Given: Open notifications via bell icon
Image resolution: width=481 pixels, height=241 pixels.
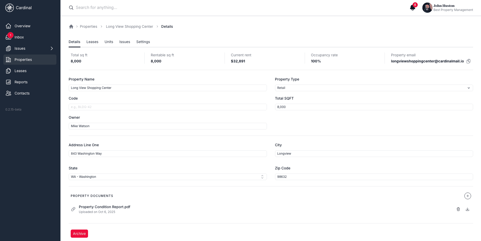Looking at the screenshot, I should [x=412, y=8].
